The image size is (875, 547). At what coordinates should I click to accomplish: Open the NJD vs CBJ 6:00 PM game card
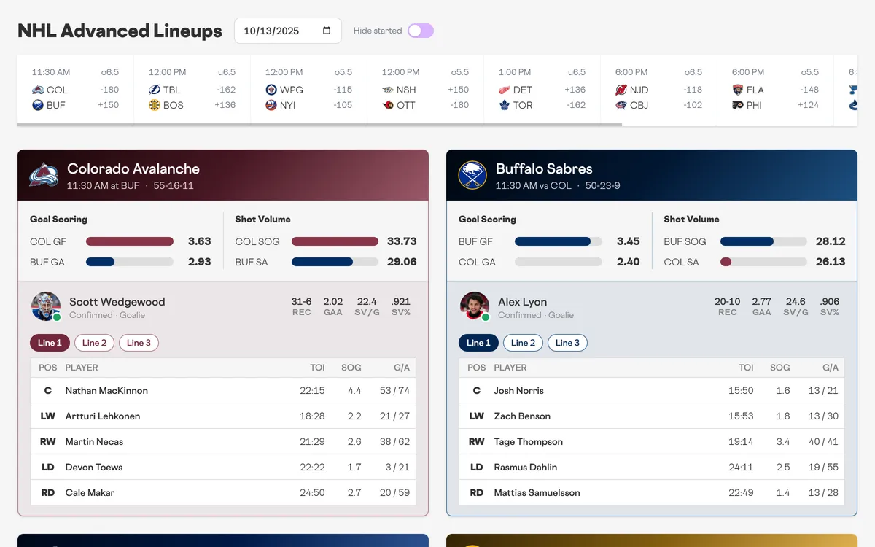click(659, 89)
